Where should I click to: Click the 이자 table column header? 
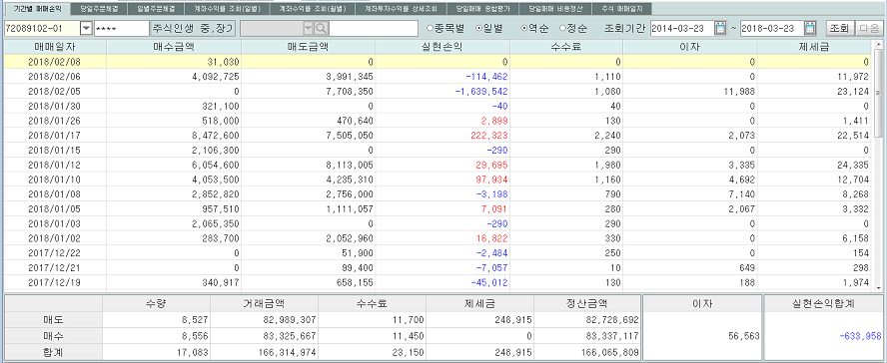690,47
